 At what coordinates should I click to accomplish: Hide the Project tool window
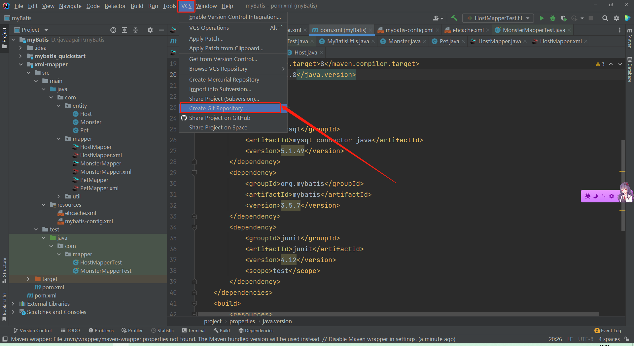161,30
